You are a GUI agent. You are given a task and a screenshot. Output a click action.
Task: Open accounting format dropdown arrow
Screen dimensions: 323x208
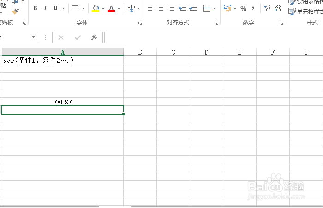[235, 8]
